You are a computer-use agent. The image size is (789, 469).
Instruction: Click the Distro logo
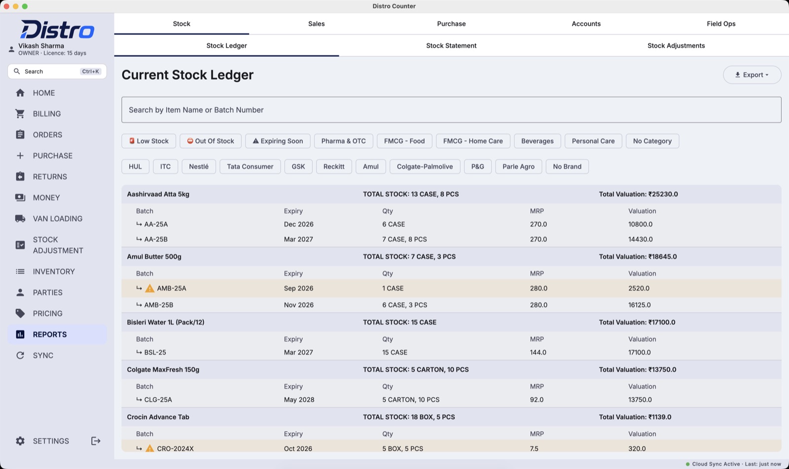tap(57, 30)
